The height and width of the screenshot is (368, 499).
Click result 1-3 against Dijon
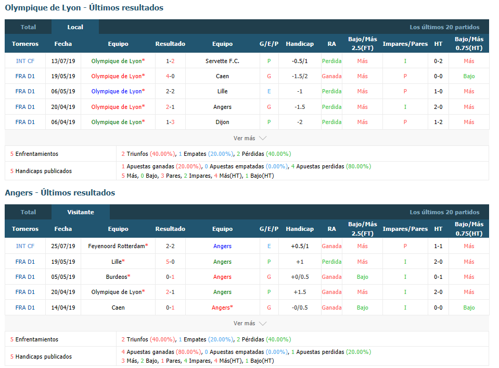[170, 122]
